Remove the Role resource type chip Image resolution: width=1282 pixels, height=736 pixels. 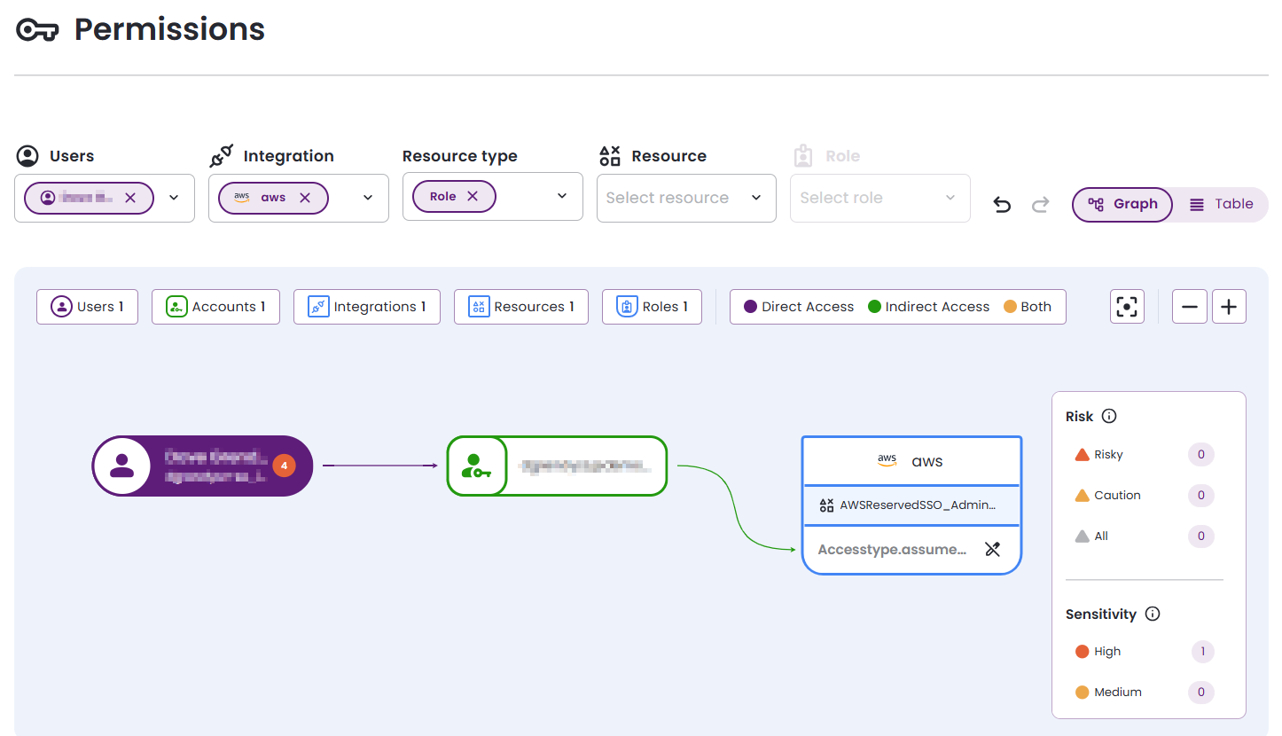click(473, 196)
